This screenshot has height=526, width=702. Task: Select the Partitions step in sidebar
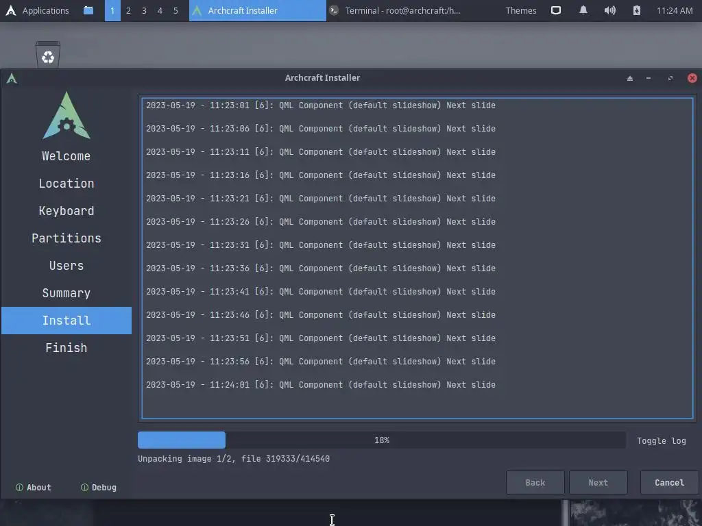point(66,238)
